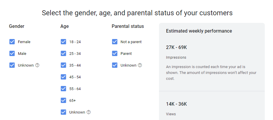273x120 pixels.
Task: Click help icon beside Parental status Unknown
Action: tap(140, 65)
